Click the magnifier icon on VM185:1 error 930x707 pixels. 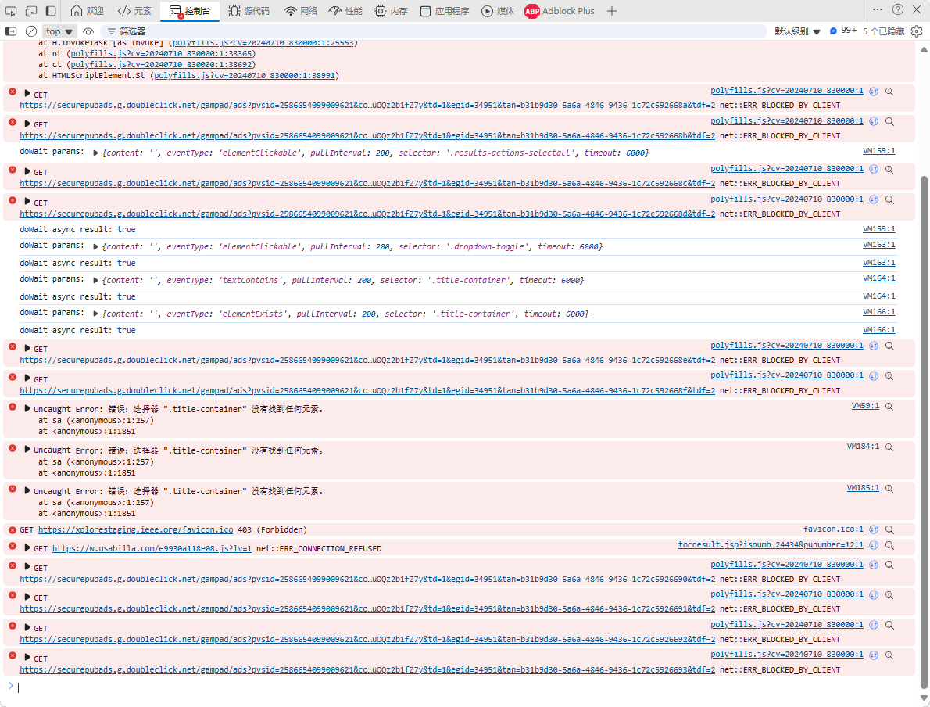click(x=889, y=489)
